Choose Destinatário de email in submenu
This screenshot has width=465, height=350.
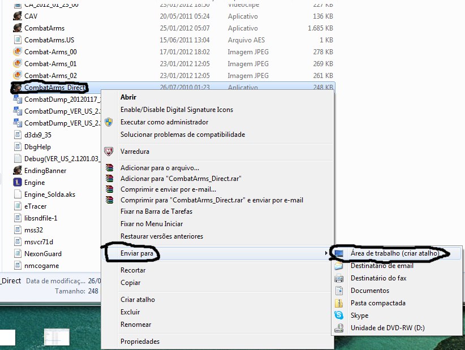382,266
